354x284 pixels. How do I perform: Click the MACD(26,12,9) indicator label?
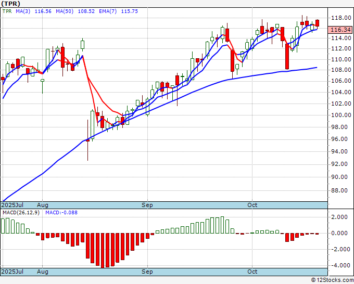point(21,213)
